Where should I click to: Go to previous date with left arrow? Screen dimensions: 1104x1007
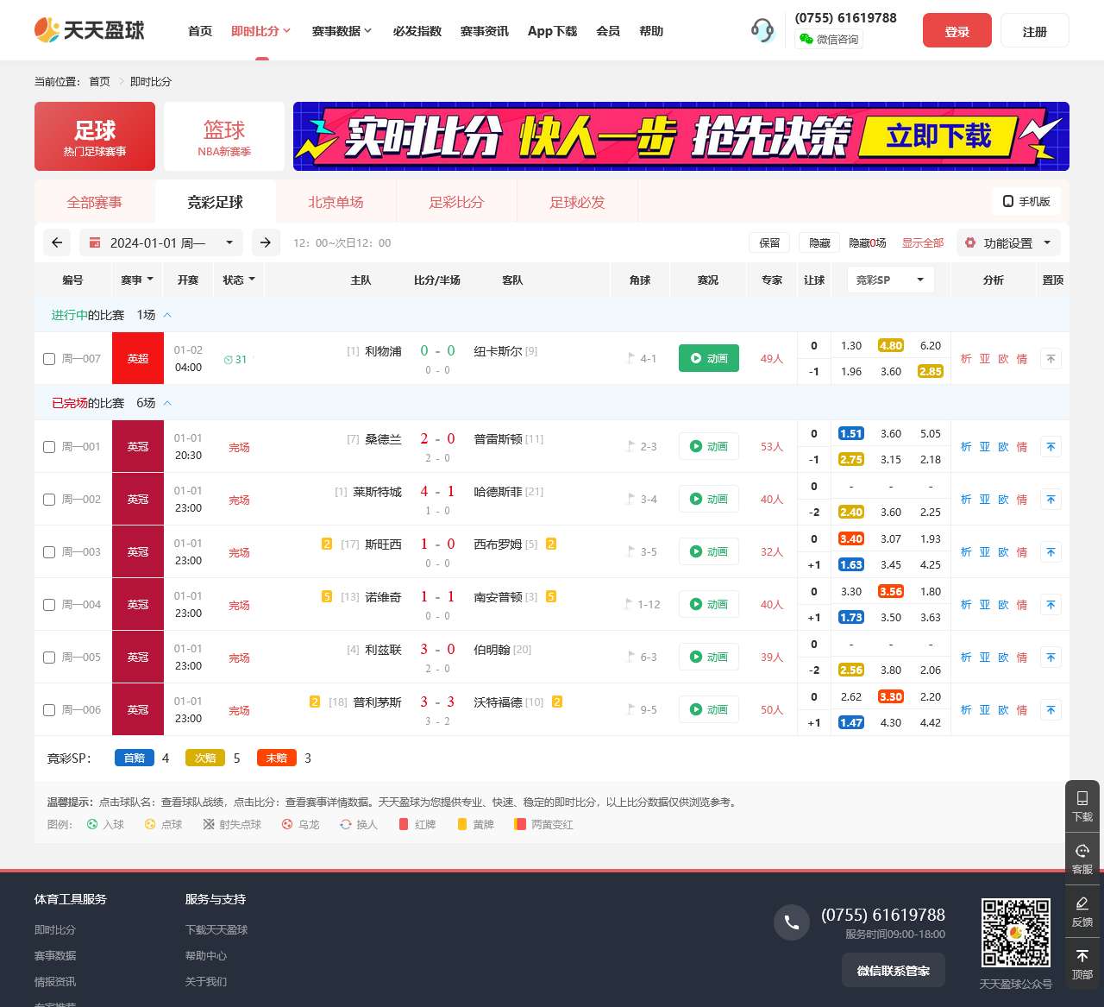pos(57,242)
